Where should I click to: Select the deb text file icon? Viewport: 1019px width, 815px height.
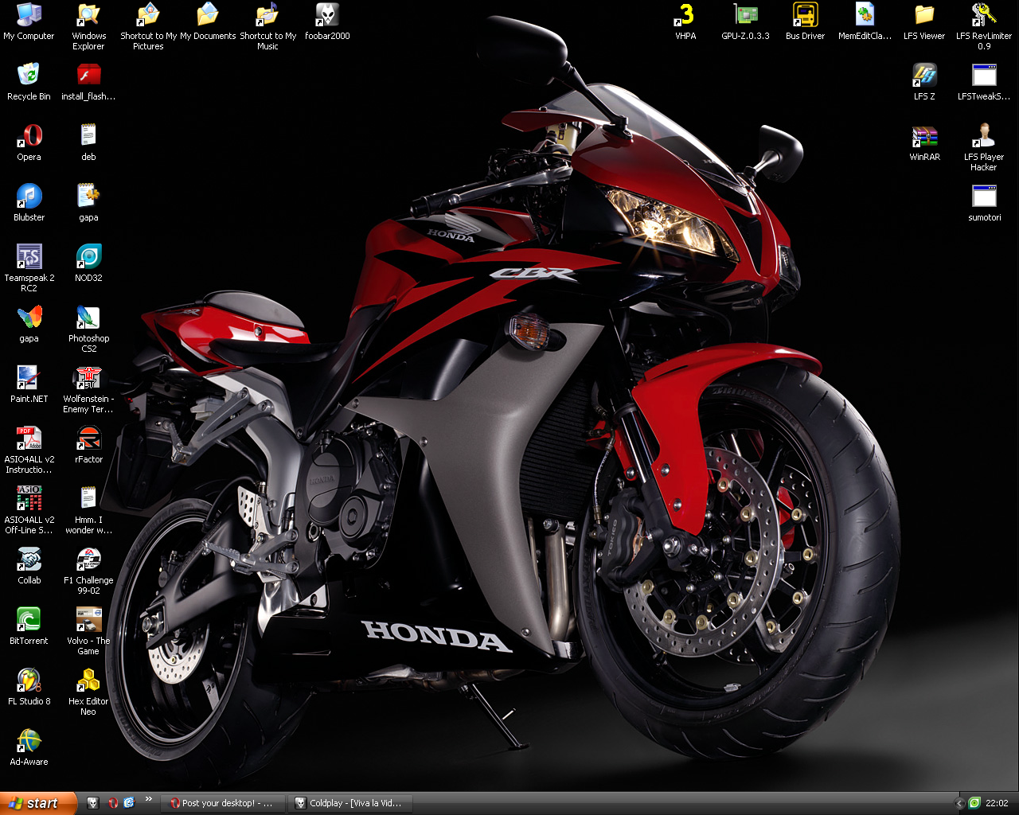point(88,143)
